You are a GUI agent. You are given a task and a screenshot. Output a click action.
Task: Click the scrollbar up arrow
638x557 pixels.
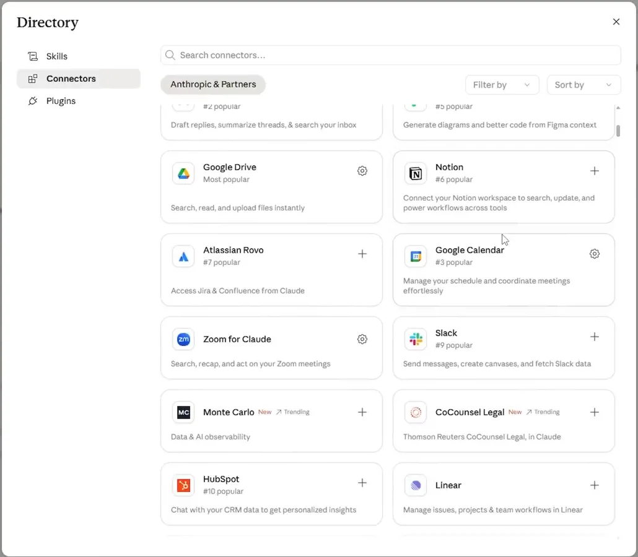click(618, 108)
